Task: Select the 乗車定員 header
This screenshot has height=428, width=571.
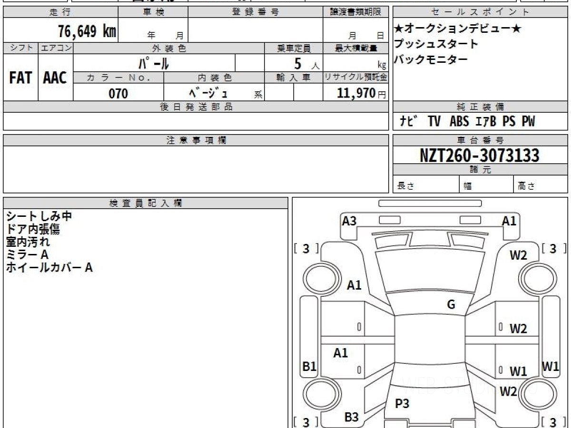Action: 294,48
